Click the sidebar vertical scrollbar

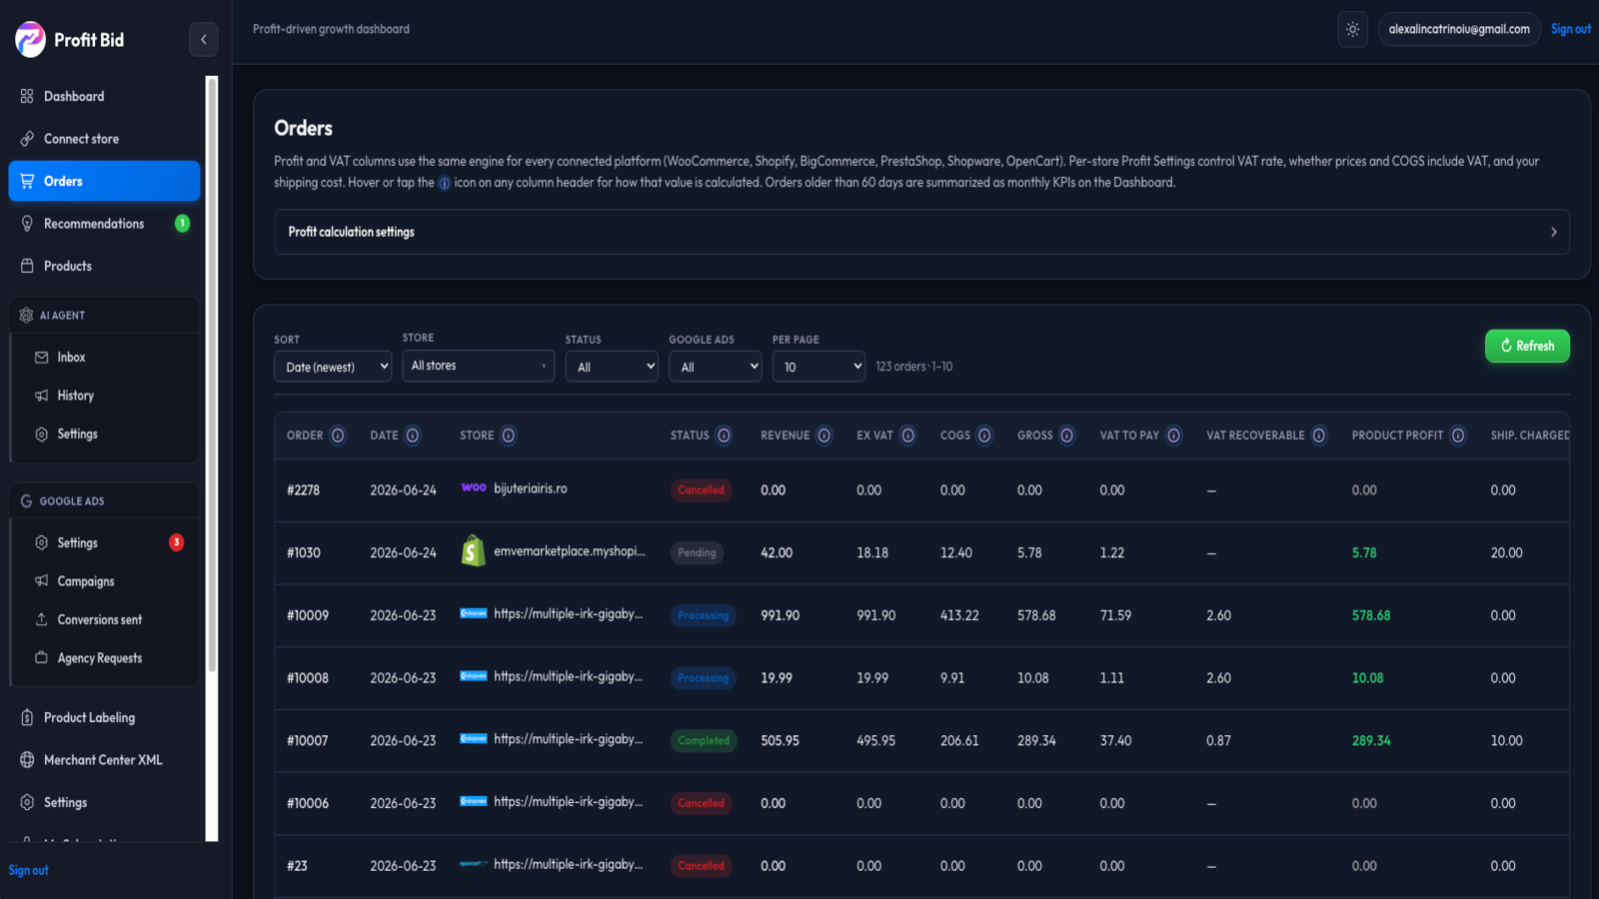(x=212, y=458)
